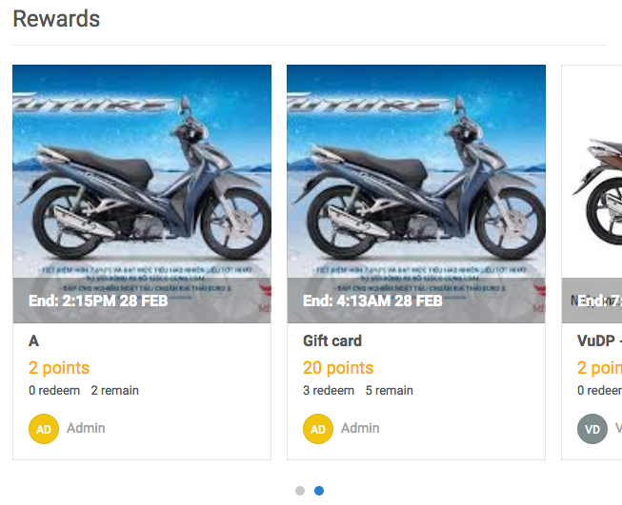
Task: Open the VuDP reward title
Action: (x=599, y=340)
